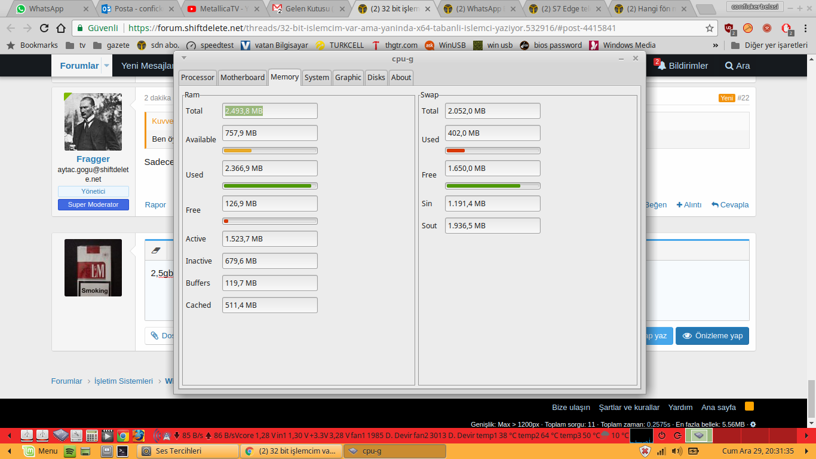The image size is (816, 459).
Task: Switch to the Processor tab in cpu-g
Action: (x=198, y=78)
